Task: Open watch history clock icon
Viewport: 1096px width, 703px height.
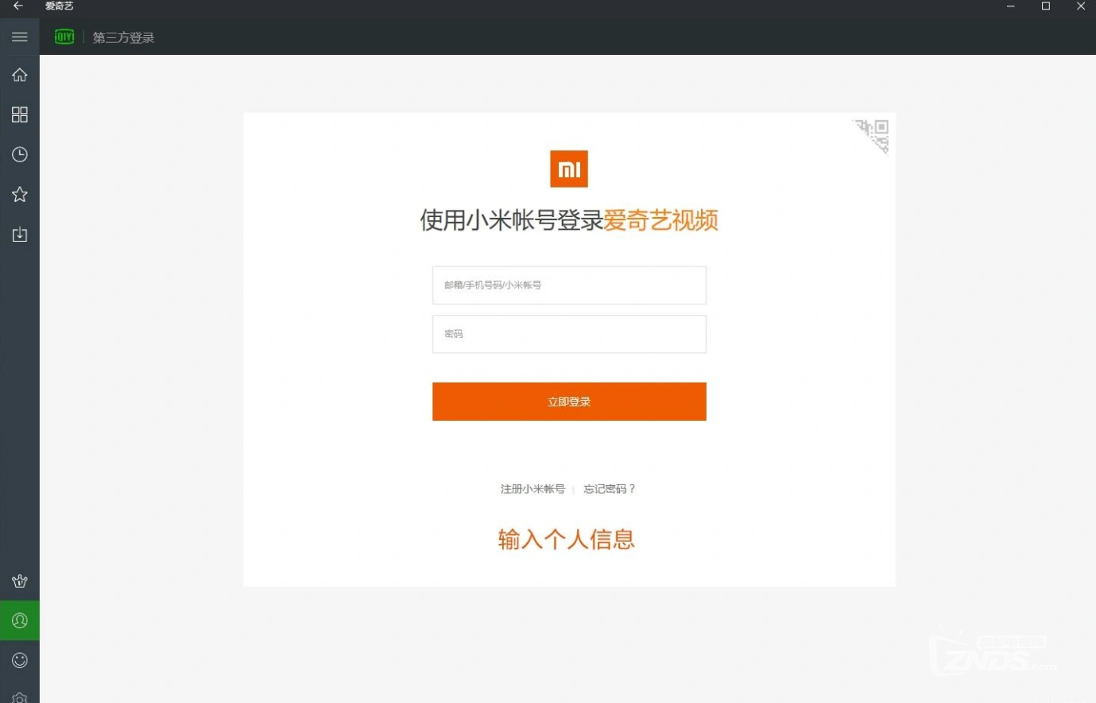Action: click(20, 154)
